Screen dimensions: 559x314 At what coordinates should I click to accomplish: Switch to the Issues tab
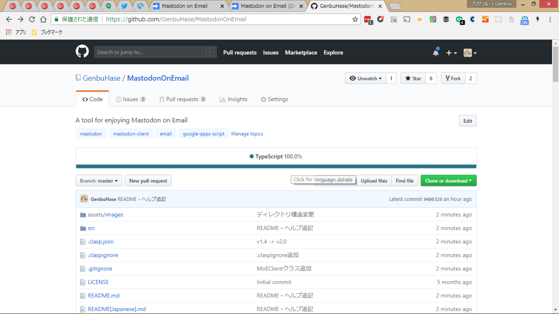[x=131, y=99]
